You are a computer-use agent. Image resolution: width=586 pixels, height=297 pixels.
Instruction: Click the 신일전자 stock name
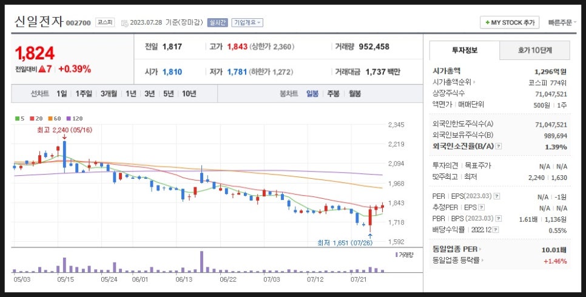click(39, 22)
